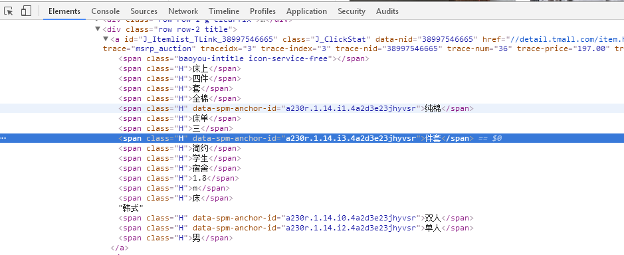Image resolution: width=624 pixels, height=255 pixels.
Task: Select the "韩式" text node
Action: click(131, 208)
